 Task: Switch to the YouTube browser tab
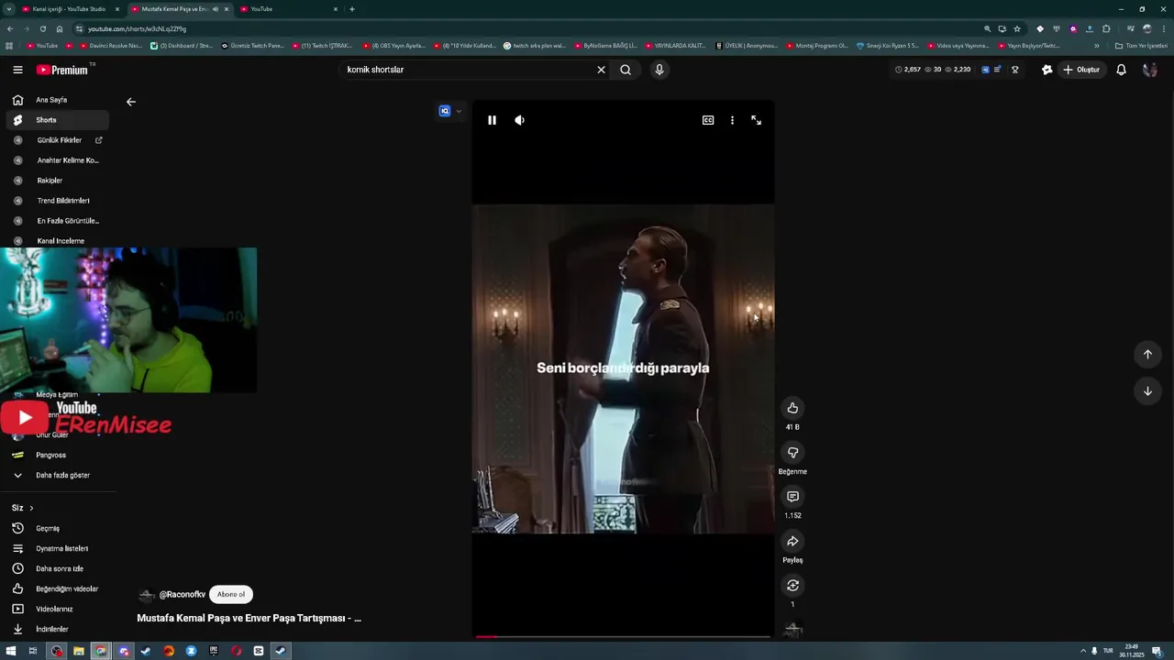point(287,9)
